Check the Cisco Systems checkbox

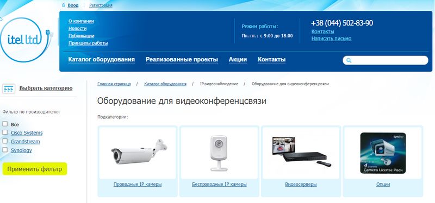pos(5,132)
